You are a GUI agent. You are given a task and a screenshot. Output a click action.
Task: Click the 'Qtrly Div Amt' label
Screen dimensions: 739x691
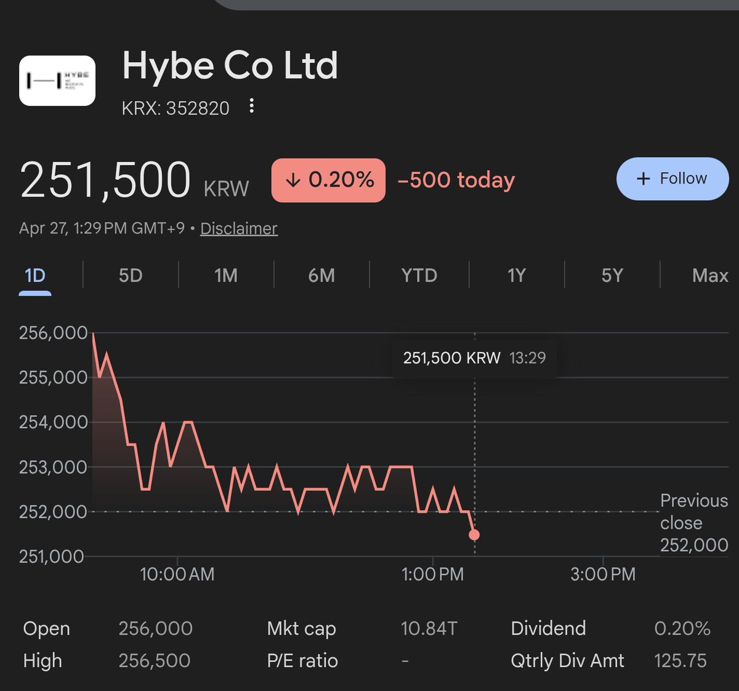click(x=567, y=661)
